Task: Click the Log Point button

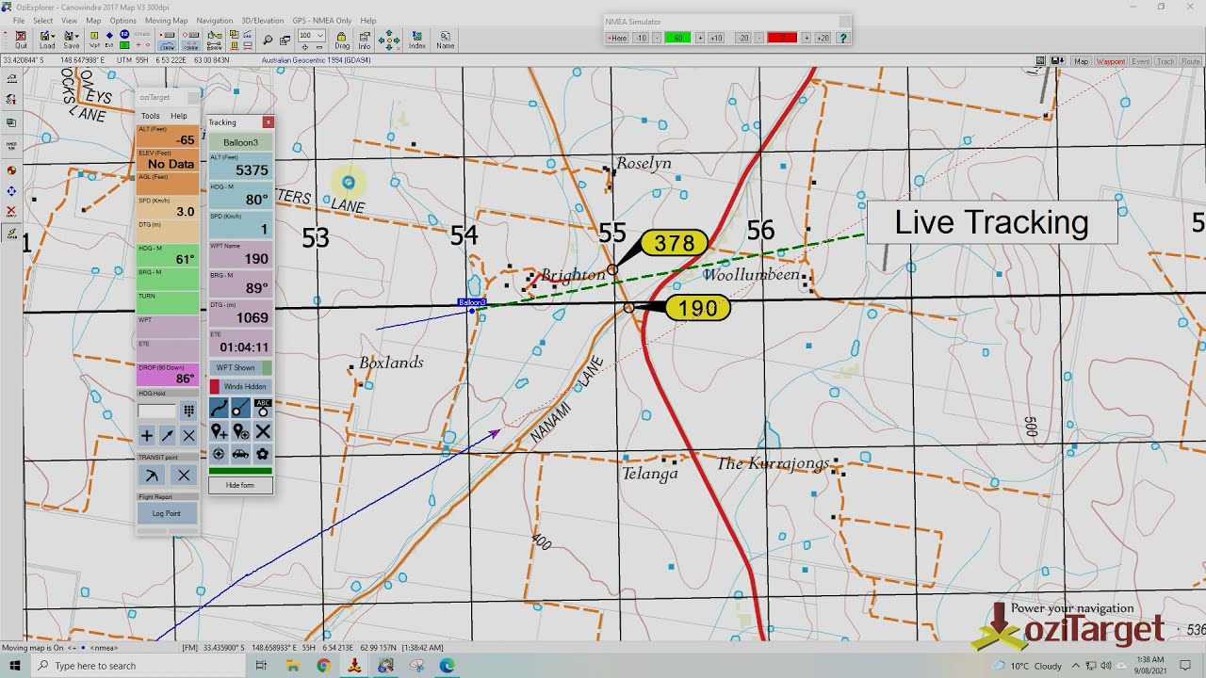Action: pyautogui.click(x=166, y=513)
